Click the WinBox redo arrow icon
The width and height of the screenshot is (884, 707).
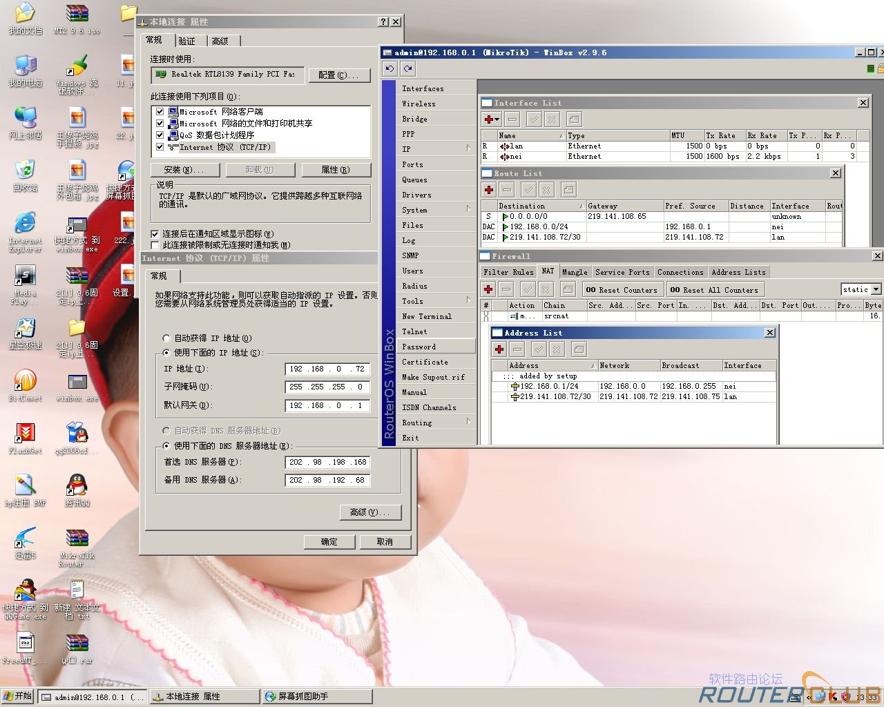point(408,68)
